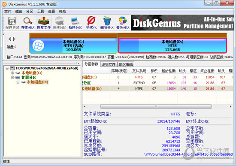Viewport: 236px width, 166px height.
Task: Click the 序号(状态) column header
Action: 119,71
